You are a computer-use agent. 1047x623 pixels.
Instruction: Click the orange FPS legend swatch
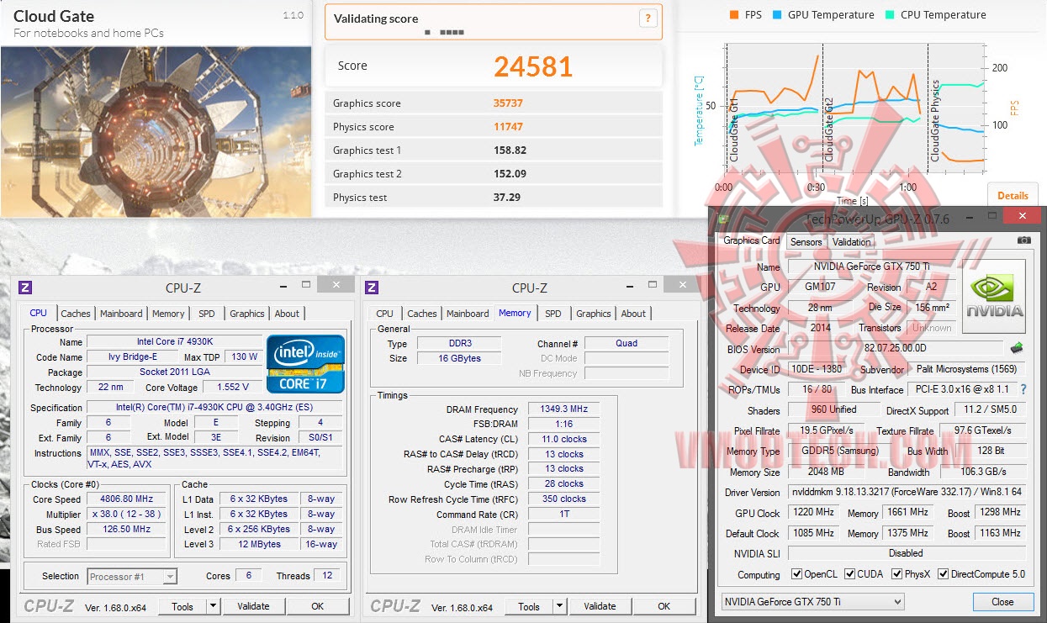coord(733,14)
